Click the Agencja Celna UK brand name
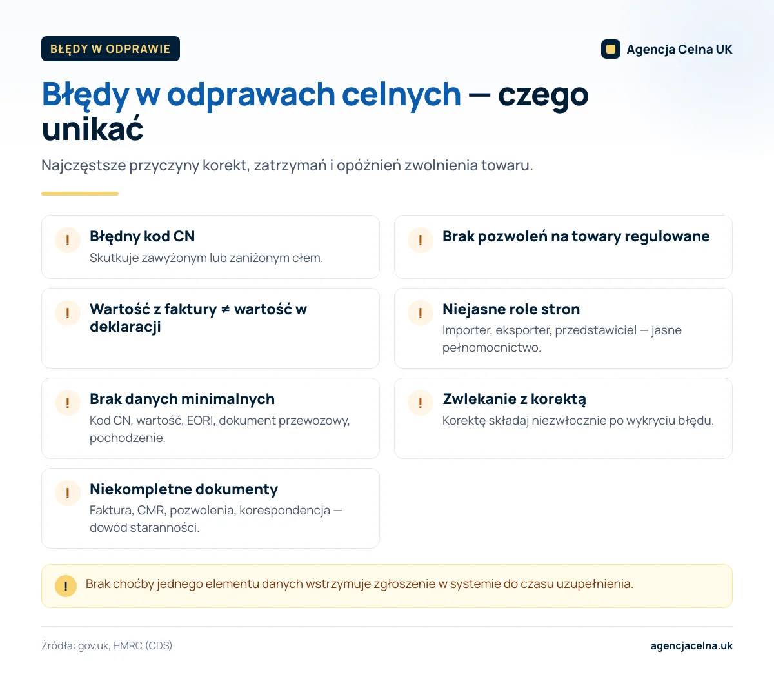 tap(679, 49)
